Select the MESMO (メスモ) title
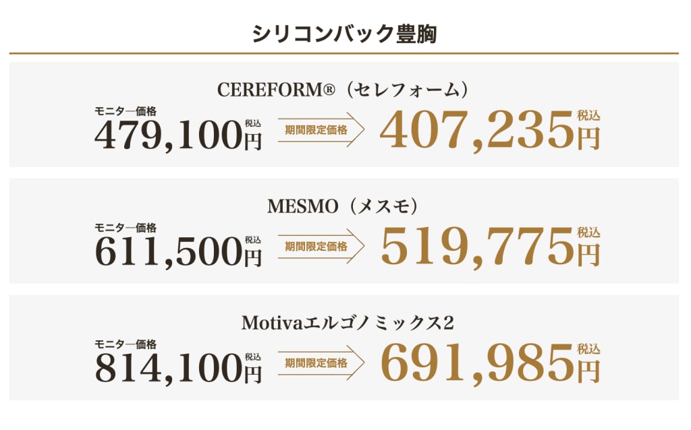The width and height of the screenshot is (691, 430). coord(343,206)
